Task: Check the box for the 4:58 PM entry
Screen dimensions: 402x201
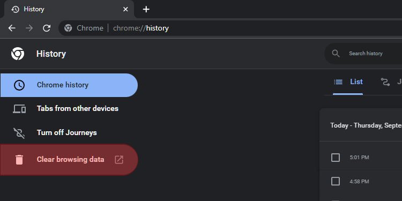Action: (336, 181)
